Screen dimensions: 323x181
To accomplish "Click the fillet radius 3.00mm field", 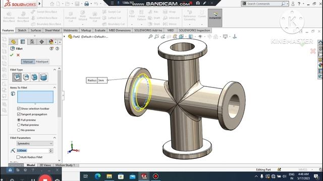I will pyautogui.click(x=33, y=151).
